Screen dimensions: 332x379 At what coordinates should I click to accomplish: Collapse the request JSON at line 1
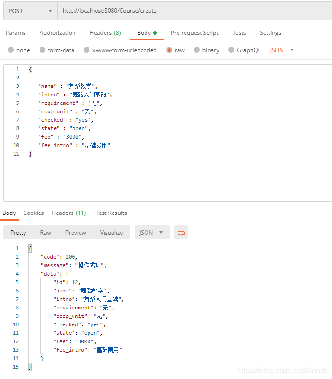click(30, 69)
